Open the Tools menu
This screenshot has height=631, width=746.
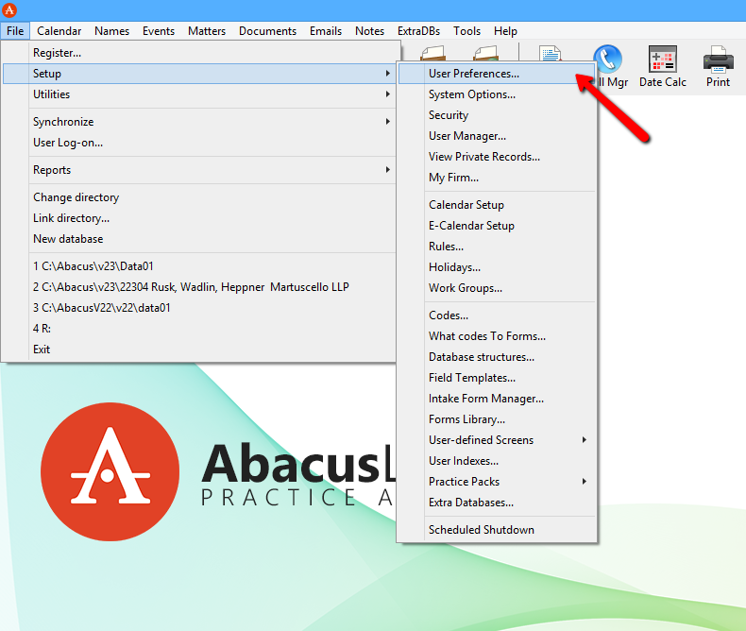tap(466, 31)
